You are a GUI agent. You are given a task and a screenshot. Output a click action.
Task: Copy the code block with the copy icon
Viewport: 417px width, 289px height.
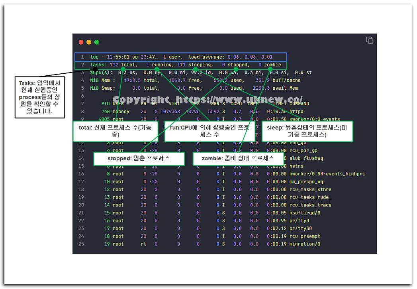pyautogui.click(x=370, y=40)
